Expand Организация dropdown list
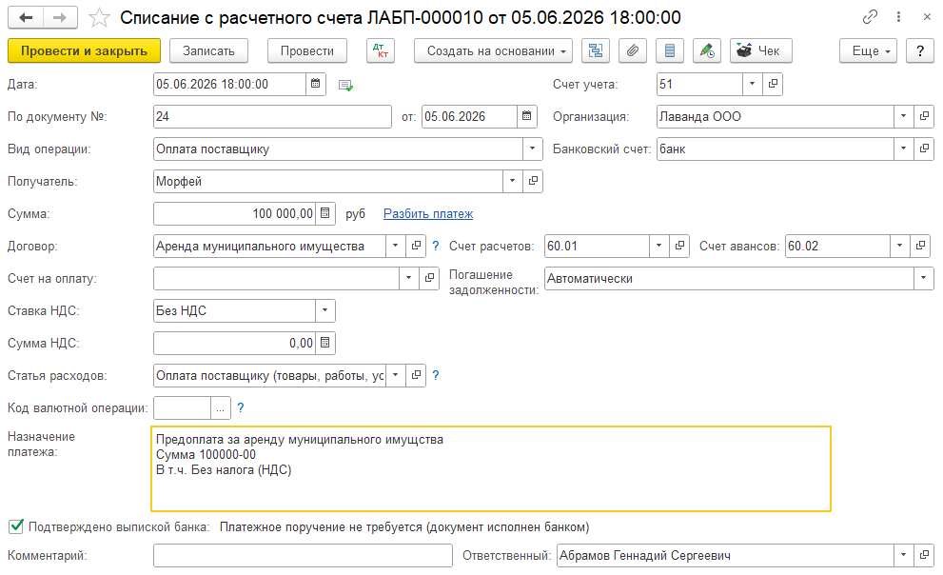This screenshot has height=575, width=943. click(x=903, y=117)
